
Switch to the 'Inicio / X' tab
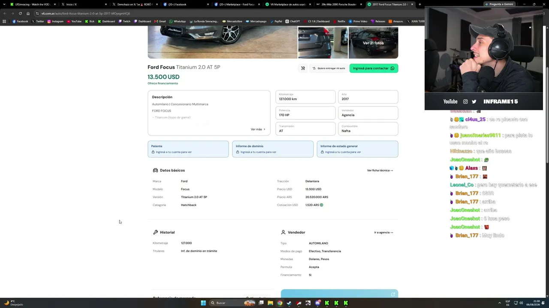84,4
